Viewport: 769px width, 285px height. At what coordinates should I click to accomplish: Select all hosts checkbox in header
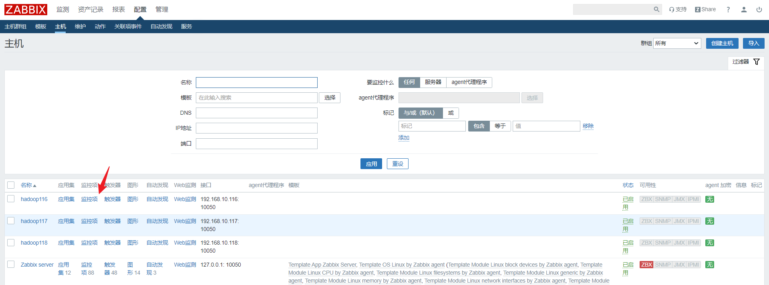11,185
